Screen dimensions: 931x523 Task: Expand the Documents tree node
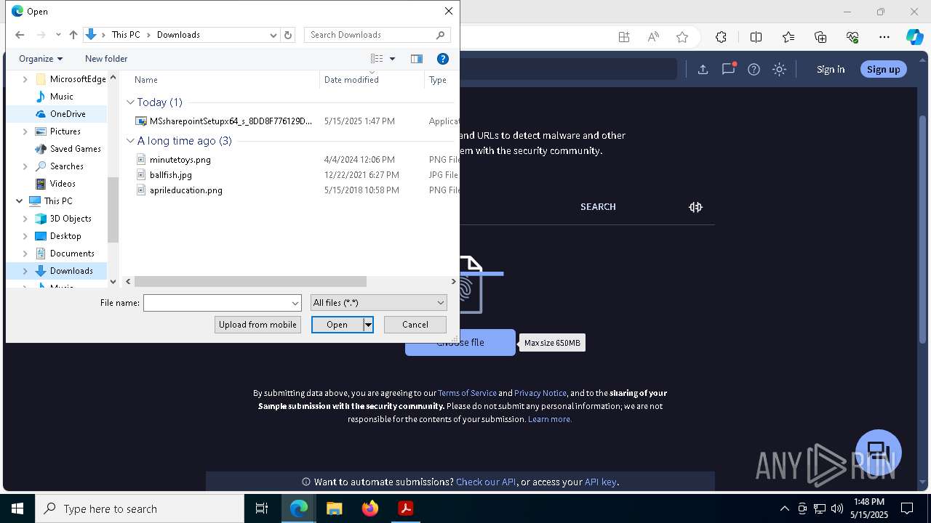click(25, 254)
